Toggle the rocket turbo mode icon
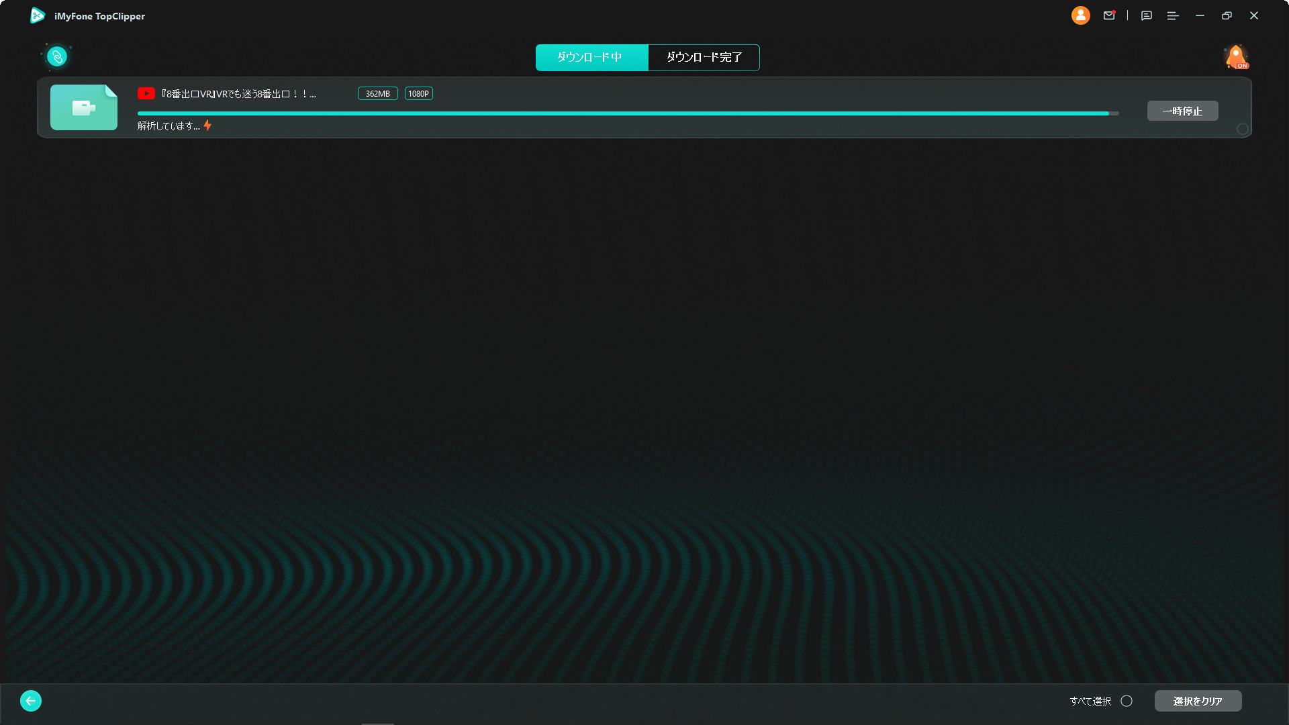1289x725 pixels. tap(1236, 57)
